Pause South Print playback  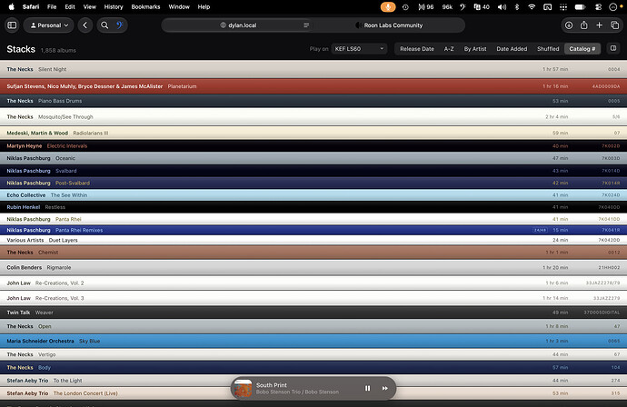[x=367, y=388]
